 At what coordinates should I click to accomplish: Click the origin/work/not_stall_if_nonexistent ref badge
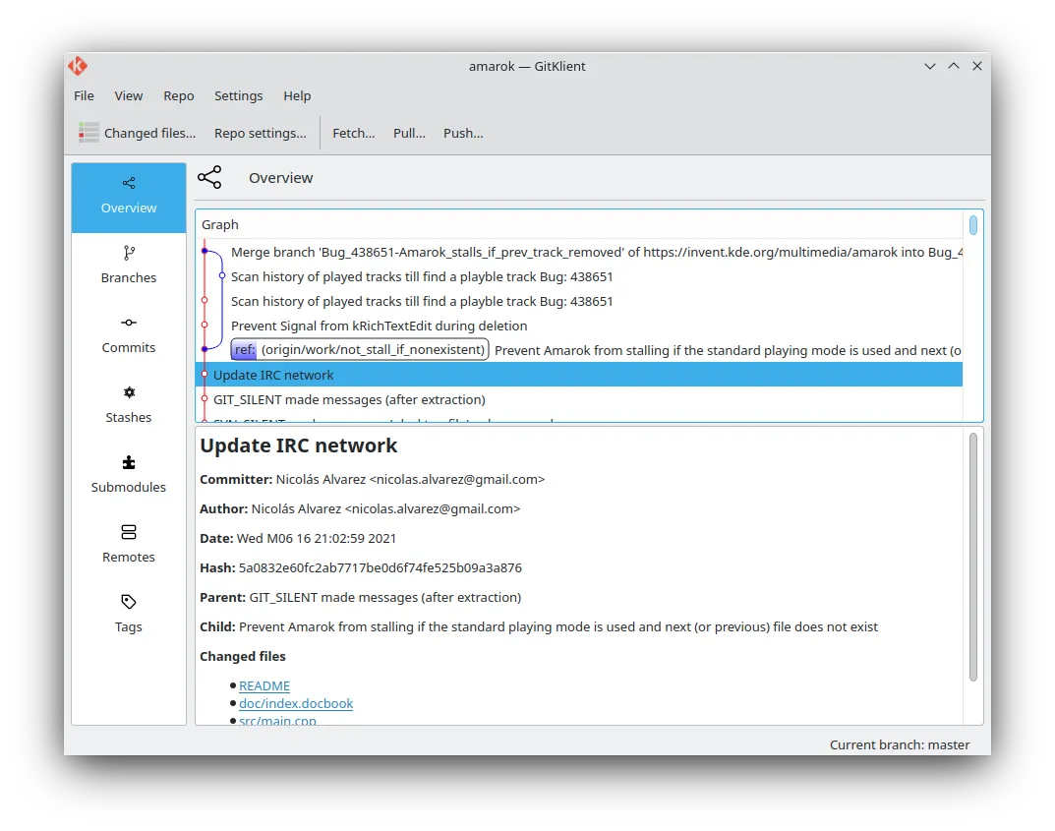[359, 349]
